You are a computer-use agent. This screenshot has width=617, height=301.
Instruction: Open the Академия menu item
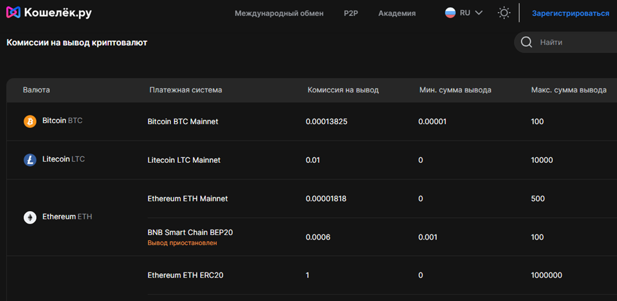[397, 13]
